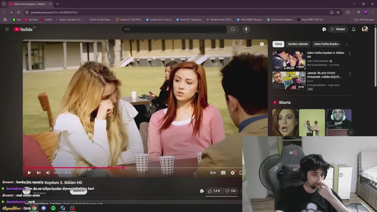Click the Oluştur create button
This screenshot has height=212, width=377.
[338, 29]
